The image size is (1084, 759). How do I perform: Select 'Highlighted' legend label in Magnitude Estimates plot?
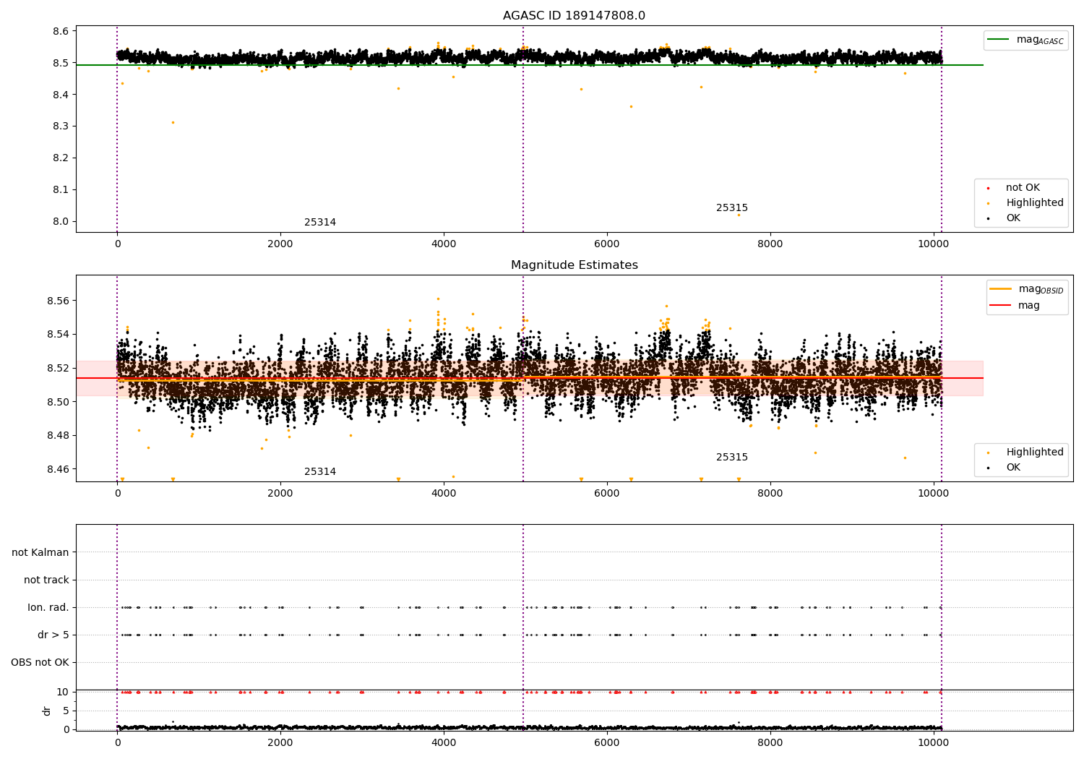(1035, 453)
